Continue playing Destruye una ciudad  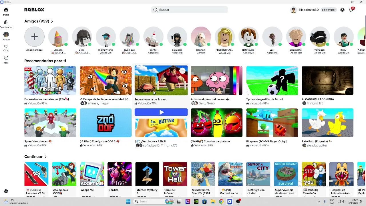[x=258, y=174]
